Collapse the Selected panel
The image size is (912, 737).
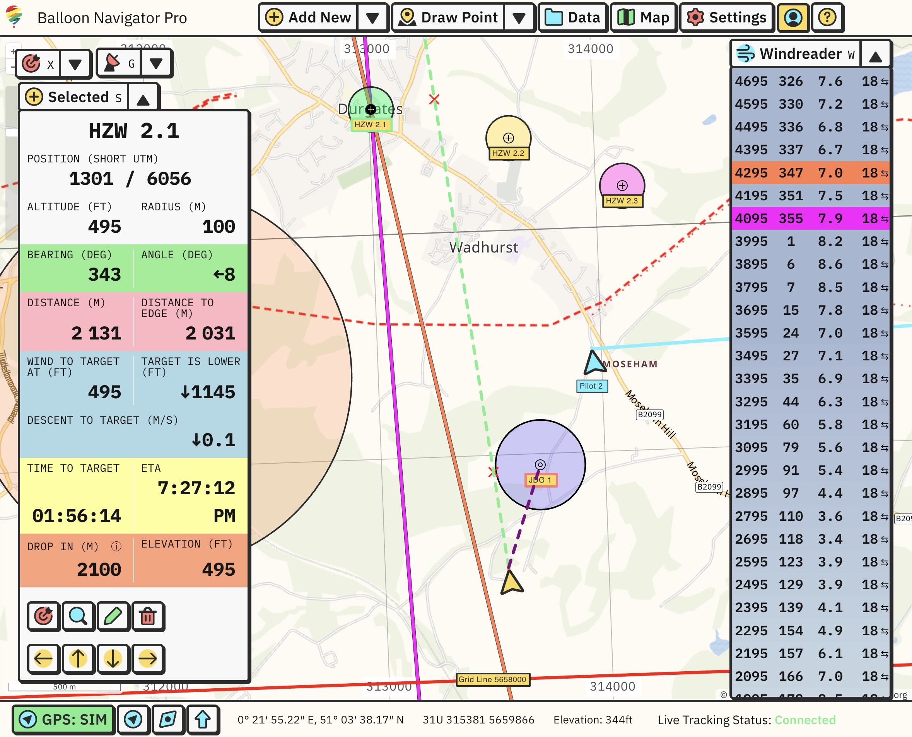(x=143, y=99)
